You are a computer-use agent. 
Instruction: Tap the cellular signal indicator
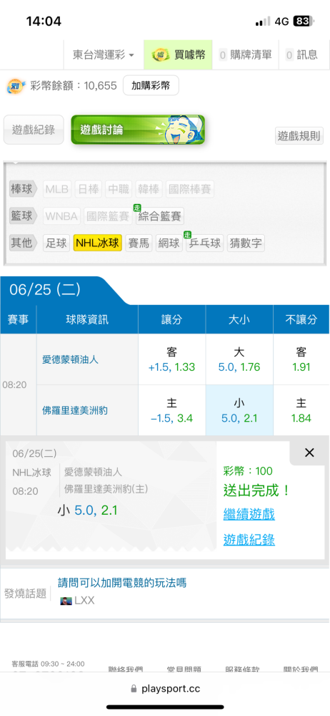[263, 21]
